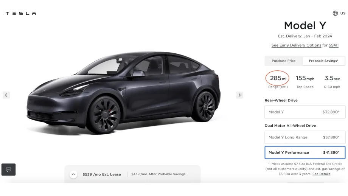Click the US region label

(343, 13)
